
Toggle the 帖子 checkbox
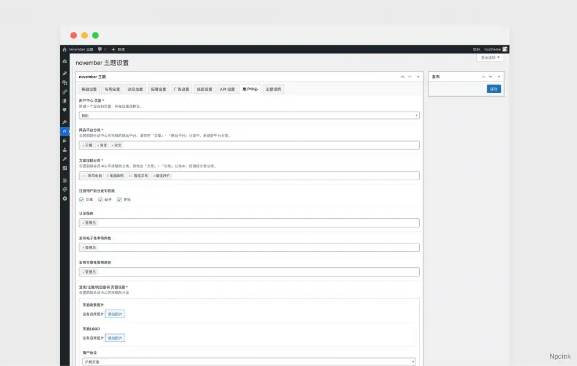pos(100,199)
